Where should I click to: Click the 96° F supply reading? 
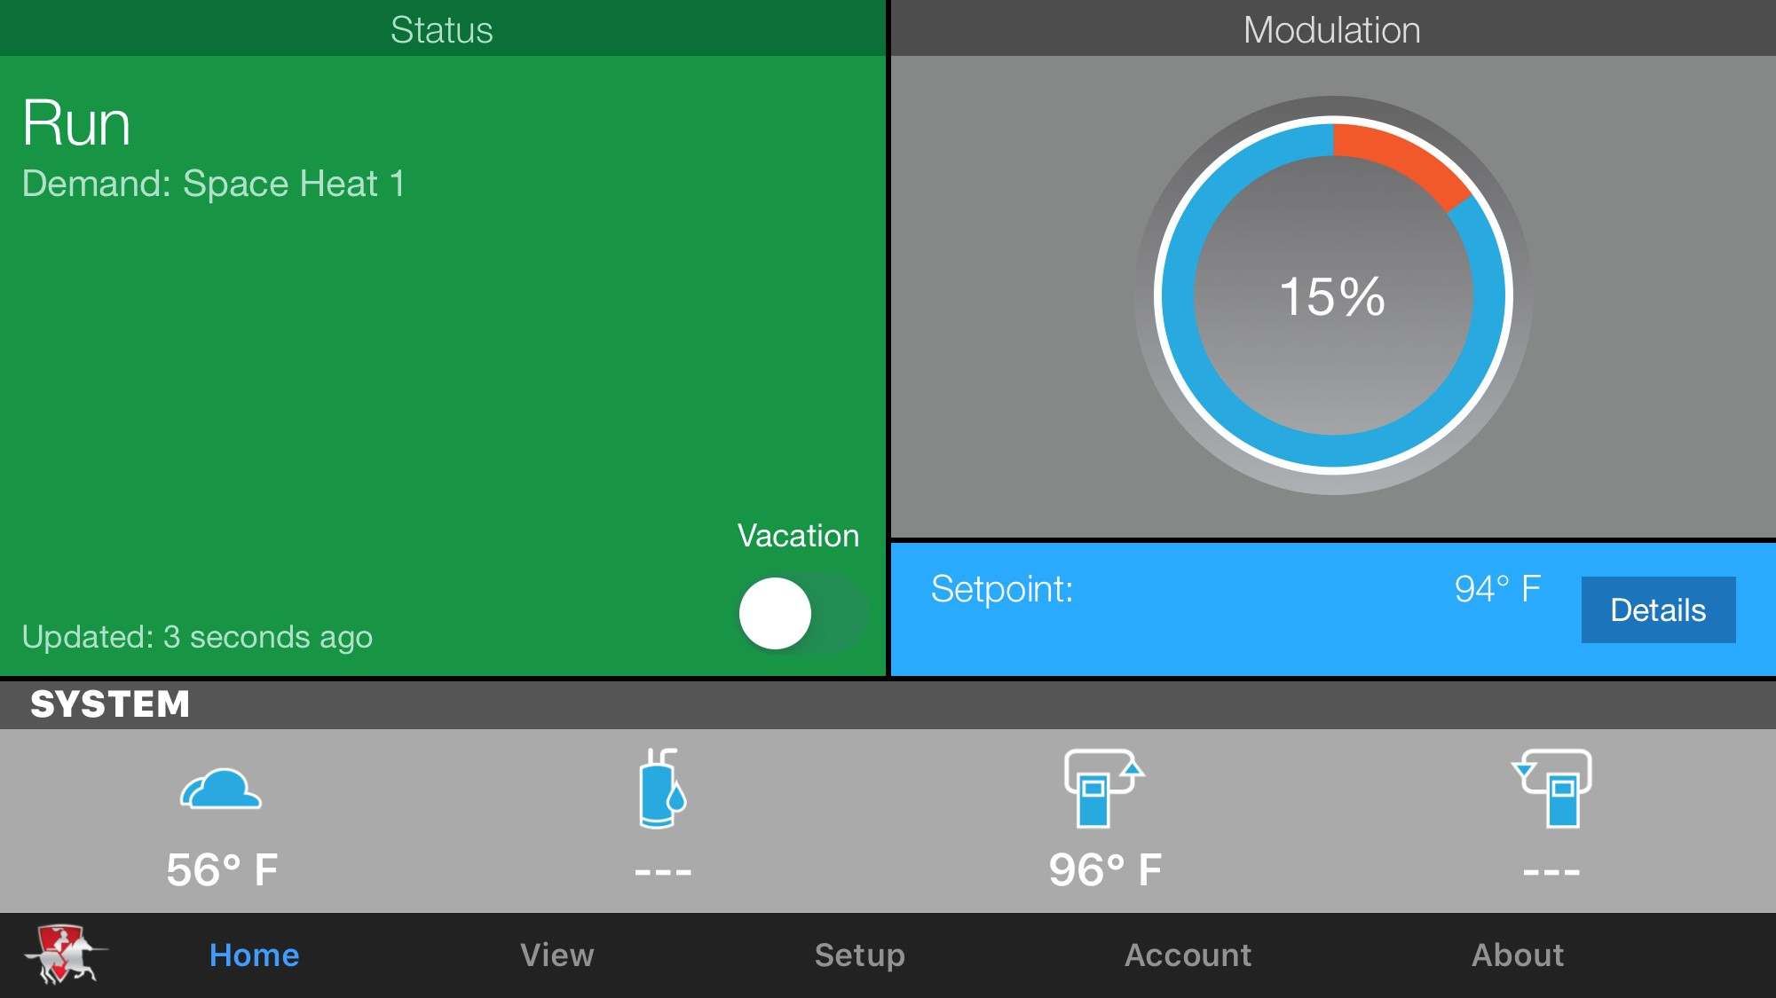pos(1105,869)
